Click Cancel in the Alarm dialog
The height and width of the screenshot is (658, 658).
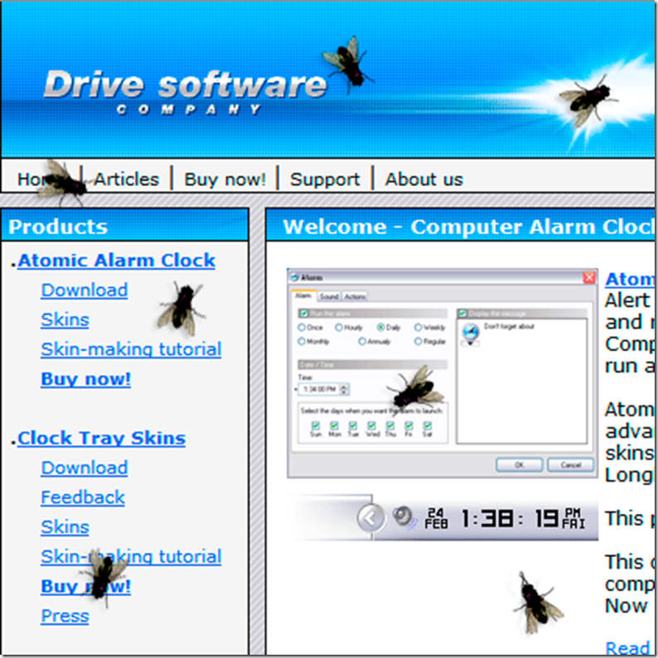coord(571,465)
